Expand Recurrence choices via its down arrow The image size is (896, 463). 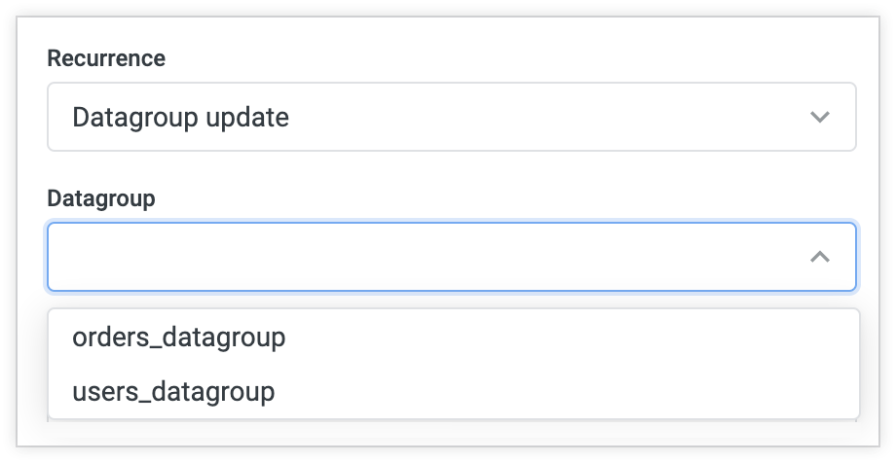click(820, 118)
